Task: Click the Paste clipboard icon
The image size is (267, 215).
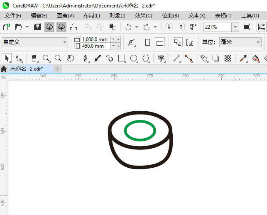Action: (x=113, y=27)
